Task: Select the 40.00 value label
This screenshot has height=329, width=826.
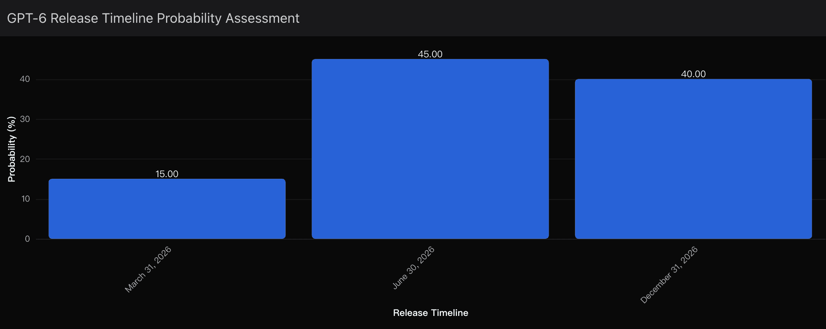Action: point(693,74)
